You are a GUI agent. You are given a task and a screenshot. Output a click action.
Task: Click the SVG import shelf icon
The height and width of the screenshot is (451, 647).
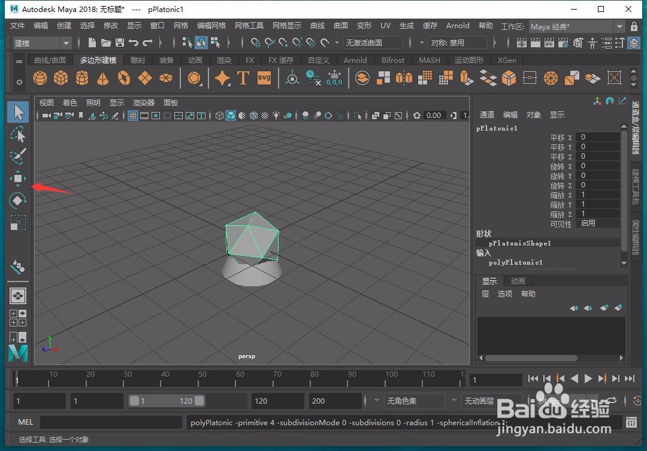coord(264,78)
